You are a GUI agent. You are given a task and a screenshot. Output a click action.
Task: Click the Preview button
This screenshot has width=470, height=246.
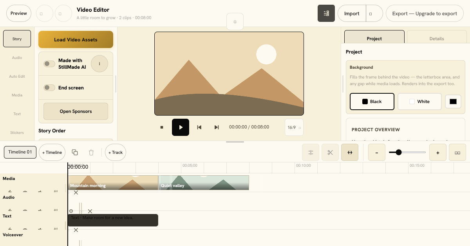[x=19, y=13]
